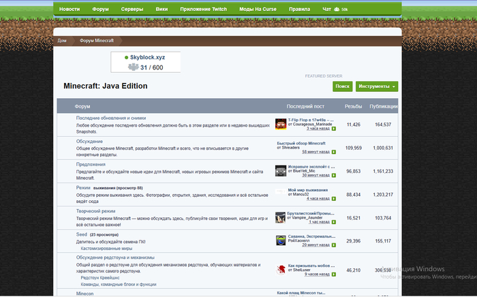
Task: Click the Поиск button
Action: [342, 87]
